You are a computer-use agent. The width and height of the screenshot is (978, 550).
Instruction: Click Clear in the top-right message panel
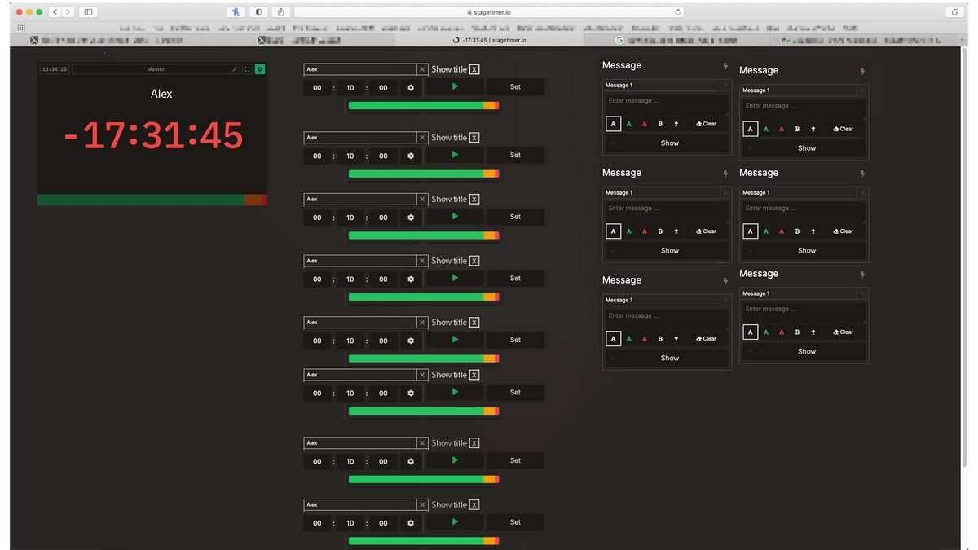click(x=843, y=129)
